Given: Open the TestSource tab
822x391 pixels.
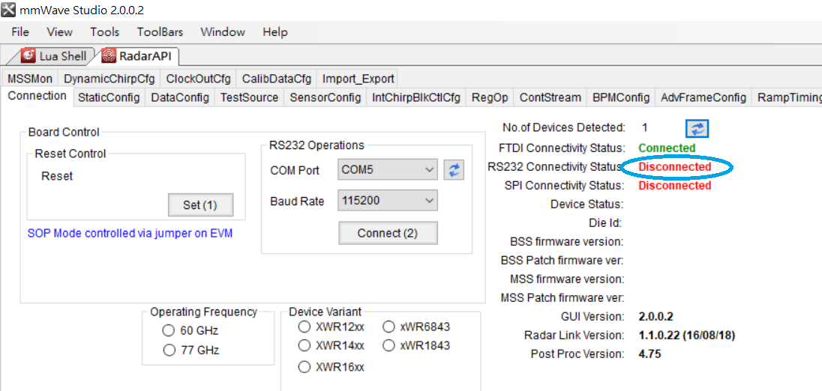Looking at the screenshot, I should click(x=249, y=97).
